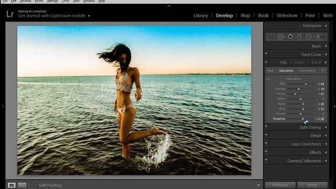
Task: Open the Develop menu in menu bar
Action: [x=26, y=1]
